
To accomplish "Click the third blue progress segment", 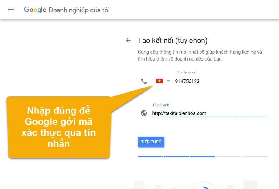I will [203, 157].
